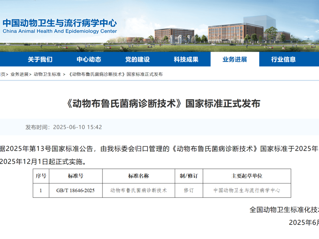Select the active 业务进展 tab
Image resolution: width=319 pixels, height=239 pixels.
tap(235, 59)
